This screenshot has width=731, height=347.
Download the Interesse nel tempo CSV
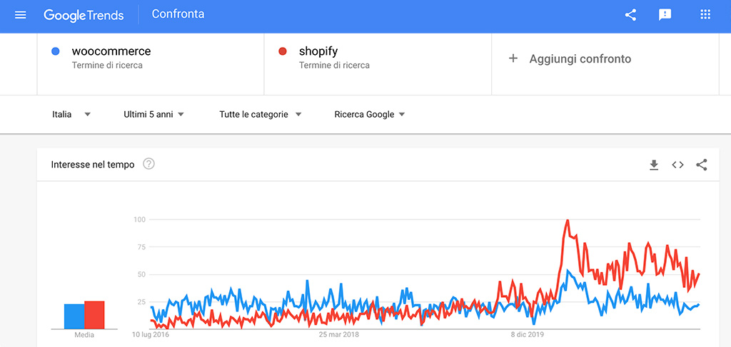[654, 165]
